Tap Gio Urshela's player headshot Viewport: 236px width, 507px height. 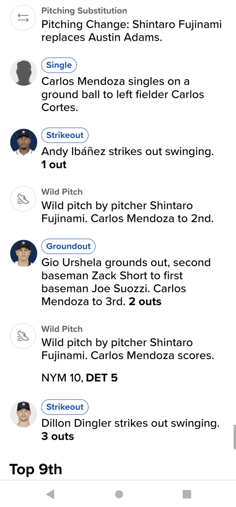click(x=23, y=253)
